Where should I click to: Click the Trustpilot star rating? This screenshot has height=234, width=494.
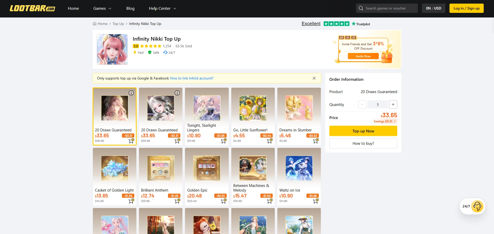336,24
